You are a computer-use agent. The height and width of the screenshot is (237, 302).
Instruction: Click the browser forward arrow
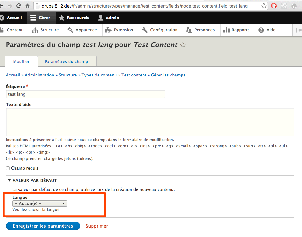click(10, 6)
